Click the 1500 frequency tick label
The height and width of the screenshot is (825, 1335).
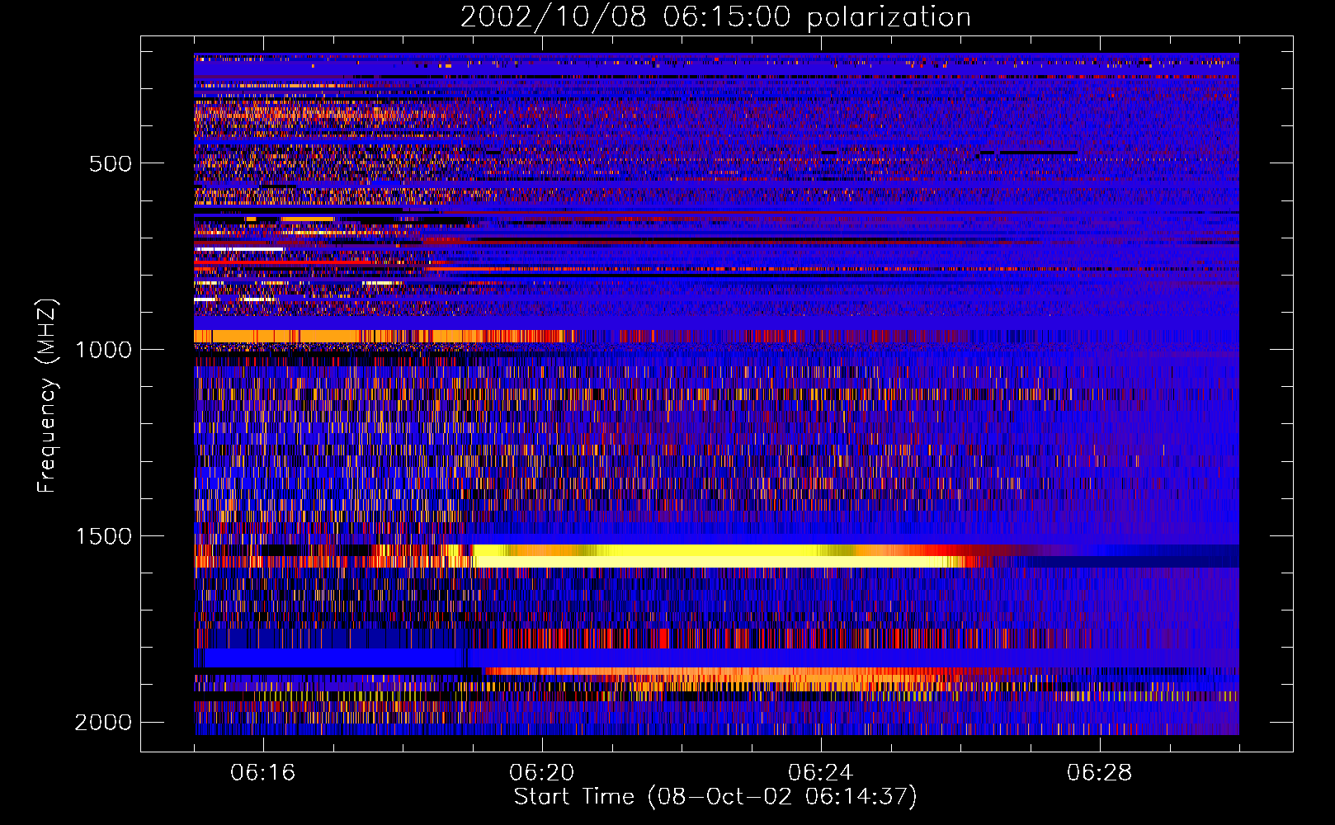(x=103, y=536)
